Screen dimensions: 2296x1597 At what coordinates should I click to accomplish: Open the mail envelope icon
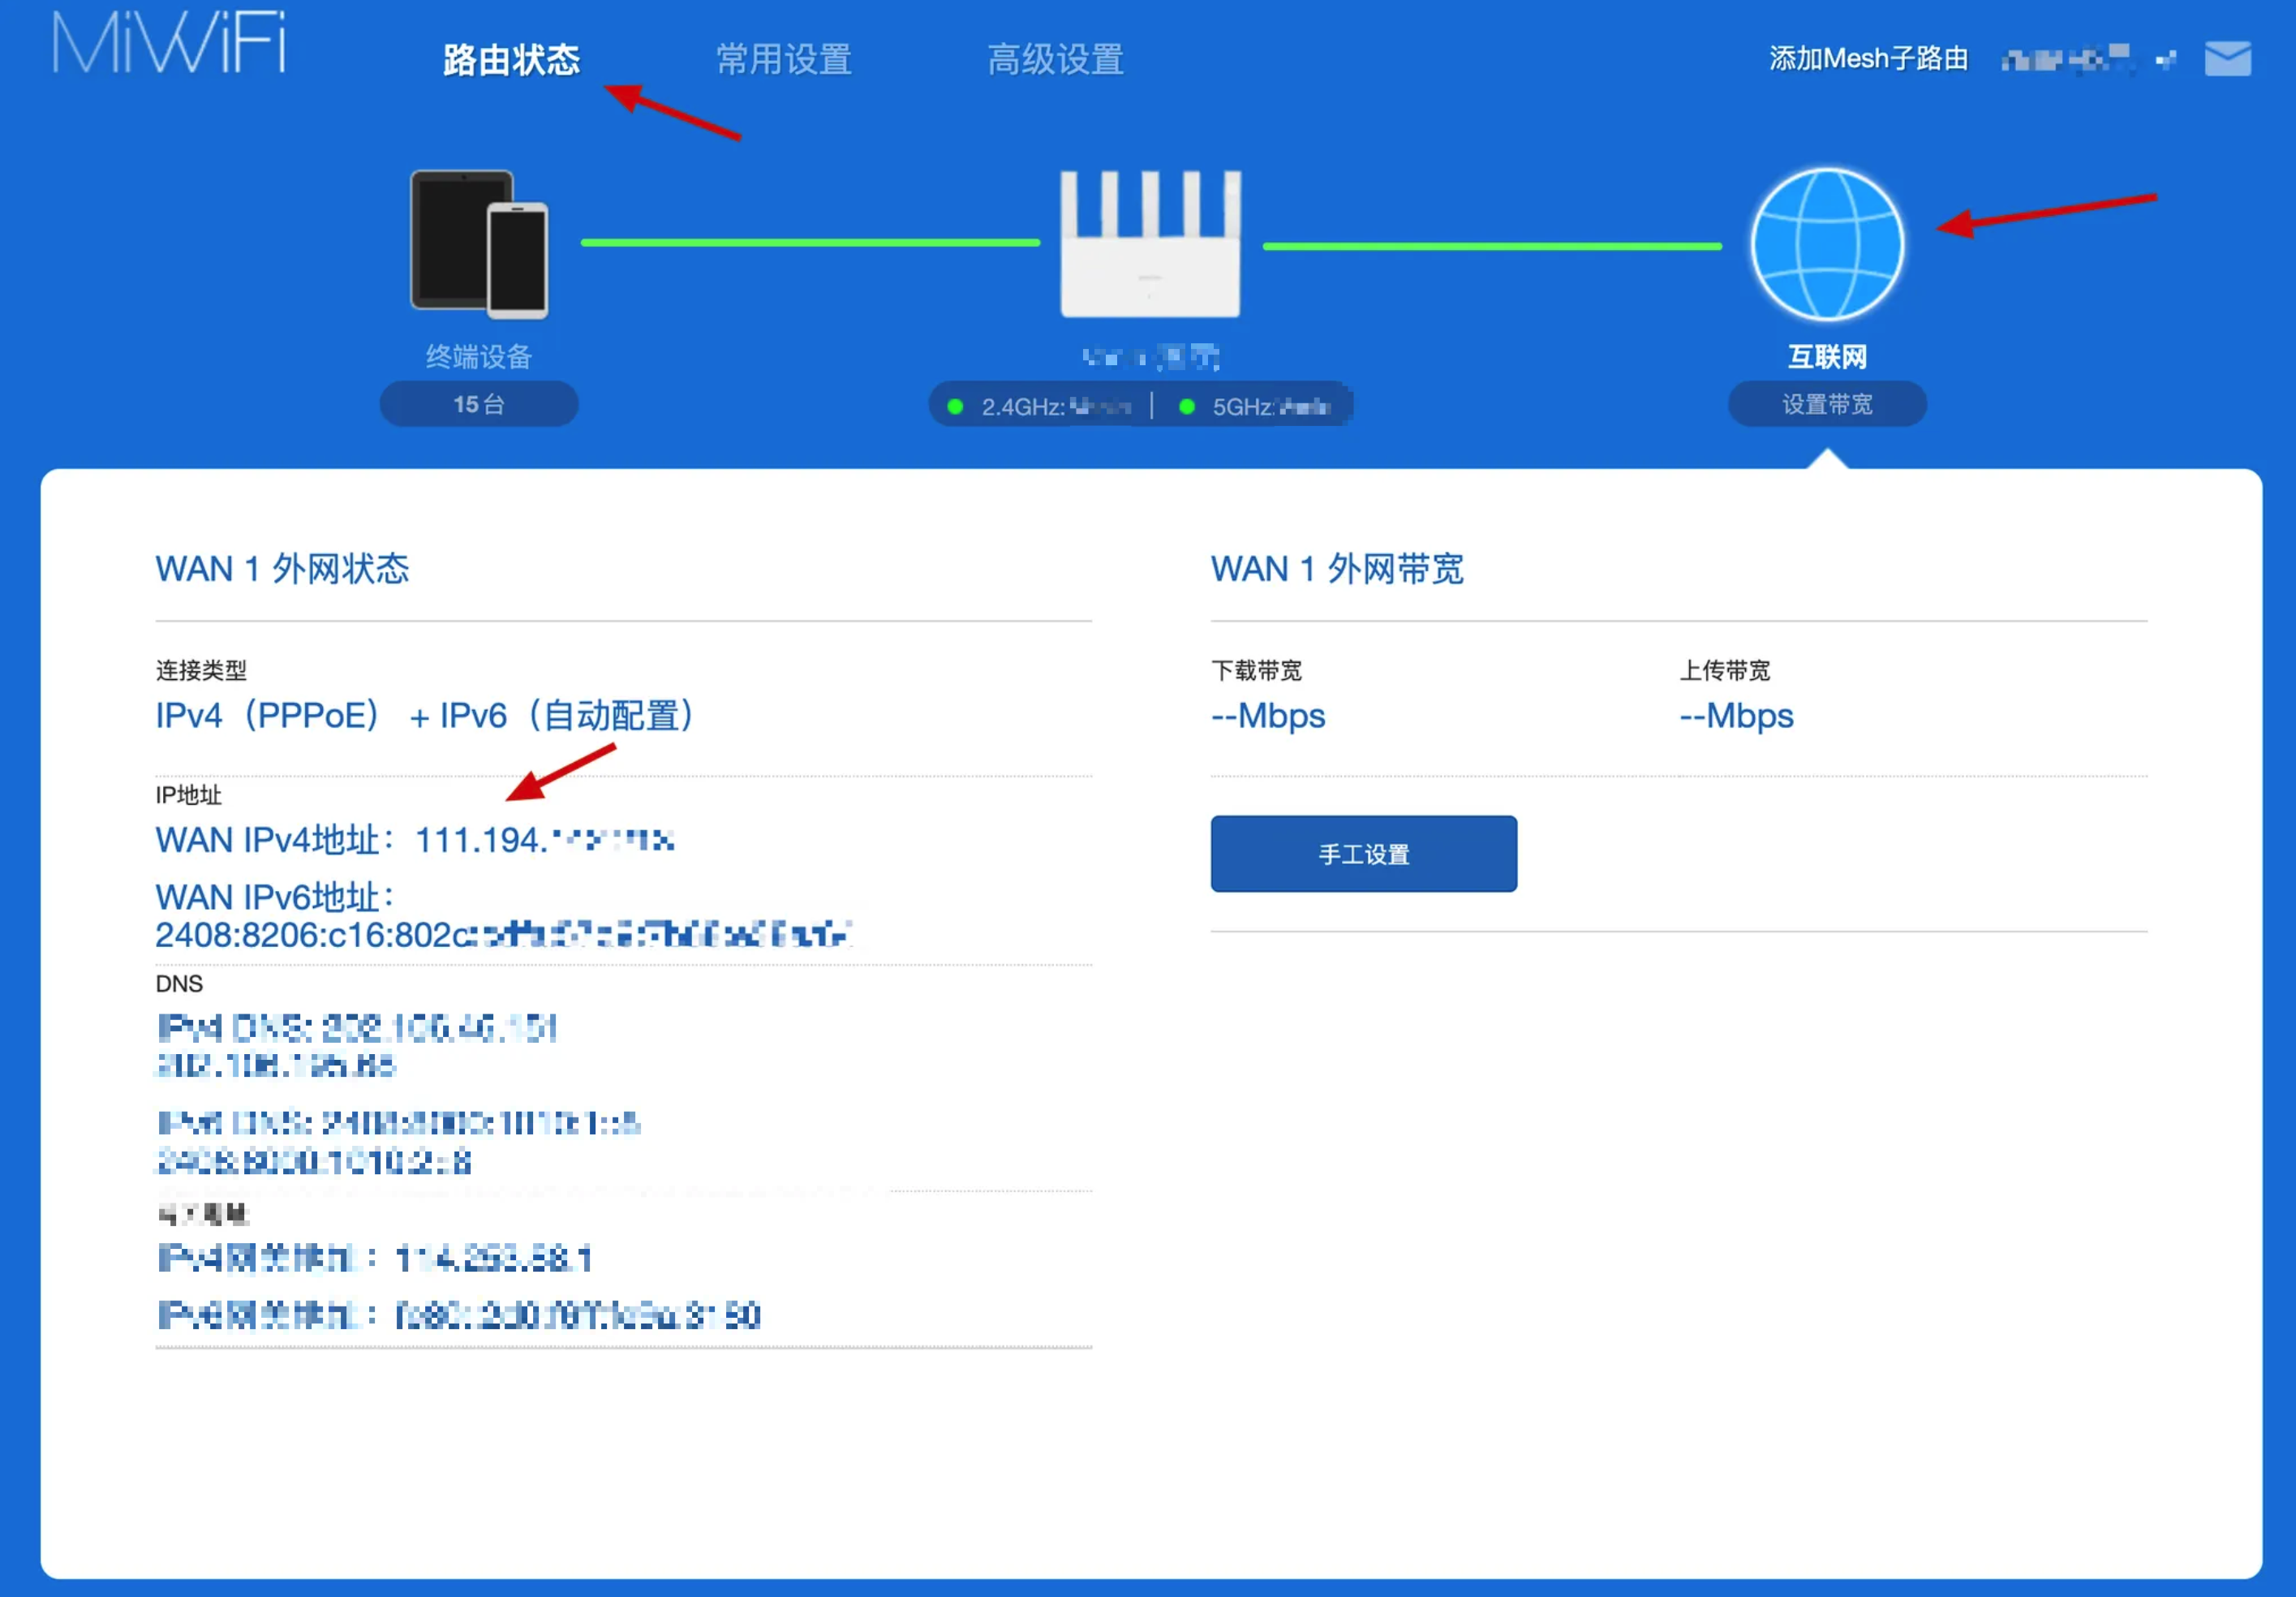click(x=2228, y=59)
